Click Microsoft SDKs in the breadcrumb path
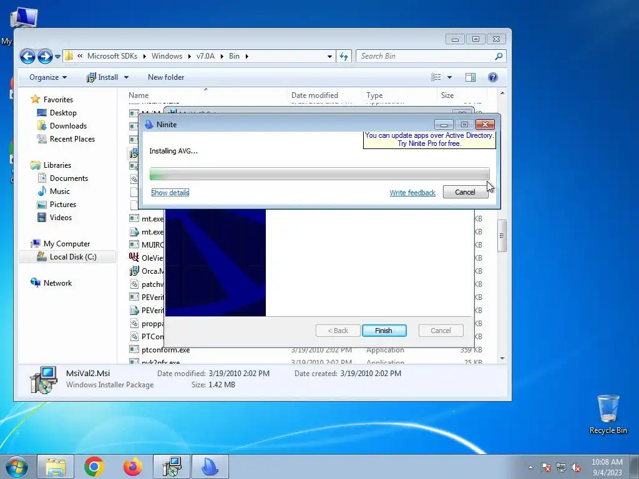 pyautogui.click(x=112, y=56)
